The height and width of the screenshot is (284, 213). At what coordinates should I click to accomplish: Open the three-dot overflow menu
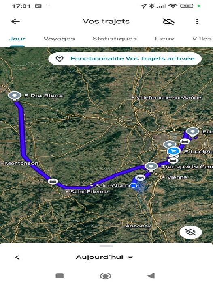click(197, 22)
